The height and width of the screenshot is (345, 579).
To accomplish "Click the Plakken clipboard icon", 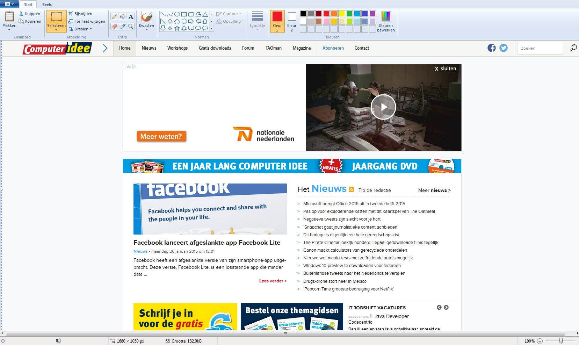I will coord(9,16).
